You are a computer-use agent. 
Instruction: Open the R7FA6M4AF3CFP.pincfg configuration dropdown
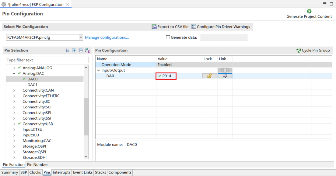(x=81, y=37)
